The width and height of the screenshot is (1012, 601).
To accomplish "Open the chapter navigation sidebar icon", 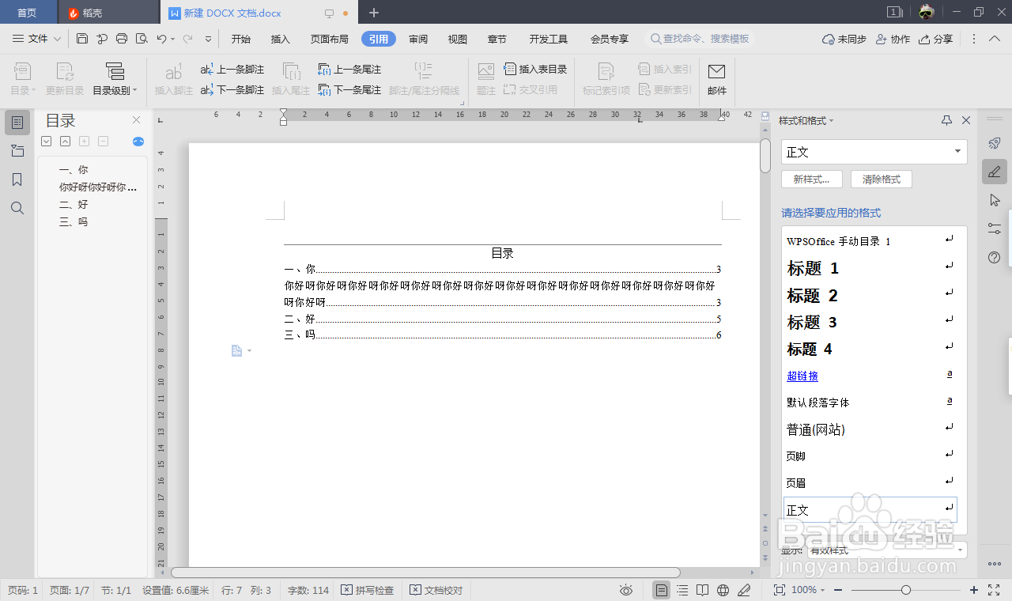I will [x=17, y=151].
